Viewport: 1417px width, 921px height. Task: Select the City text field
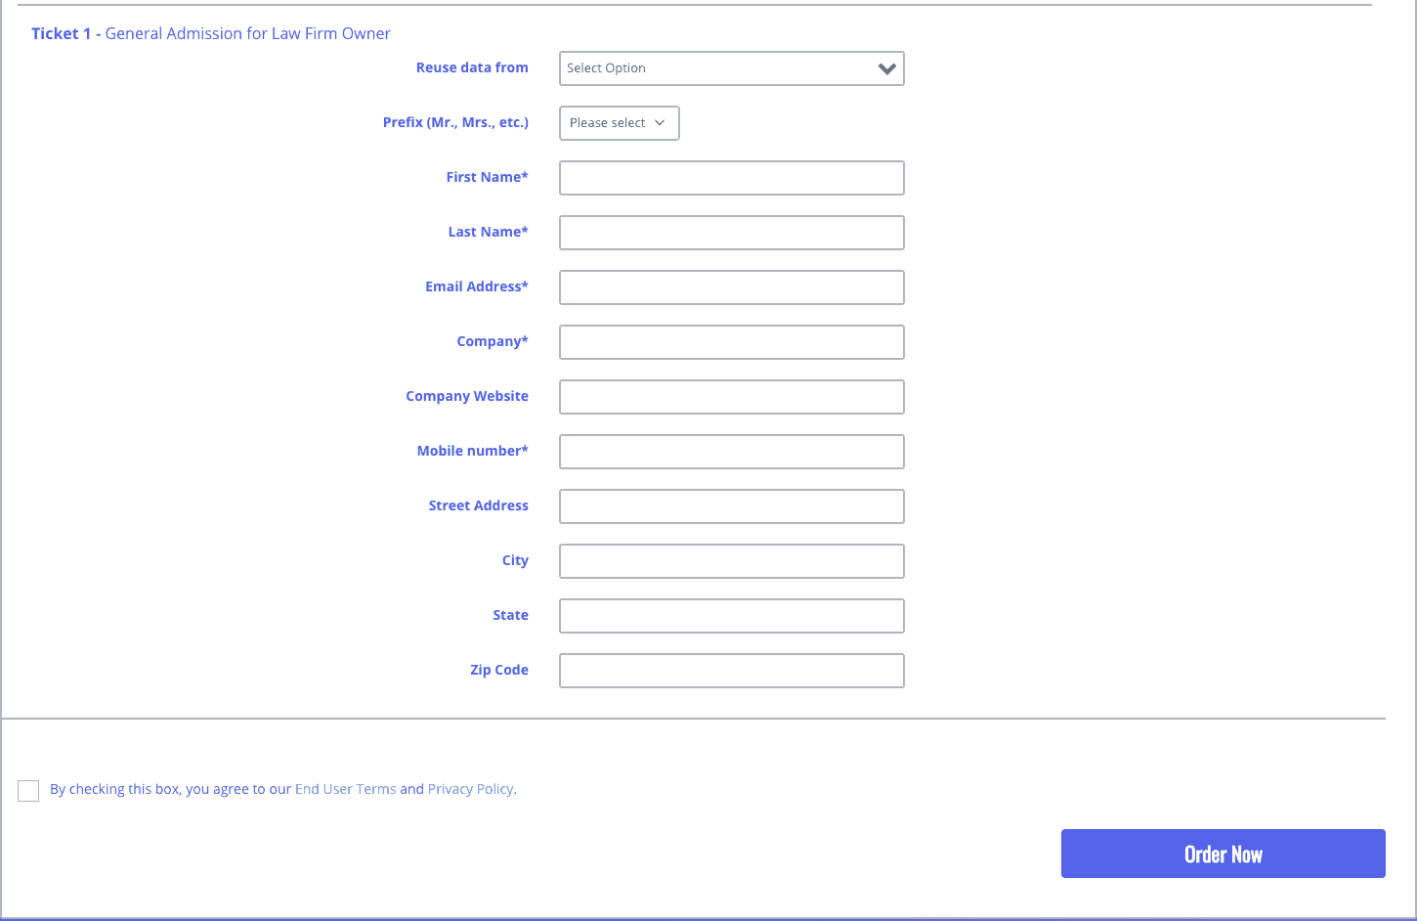[x=731, y=561]
